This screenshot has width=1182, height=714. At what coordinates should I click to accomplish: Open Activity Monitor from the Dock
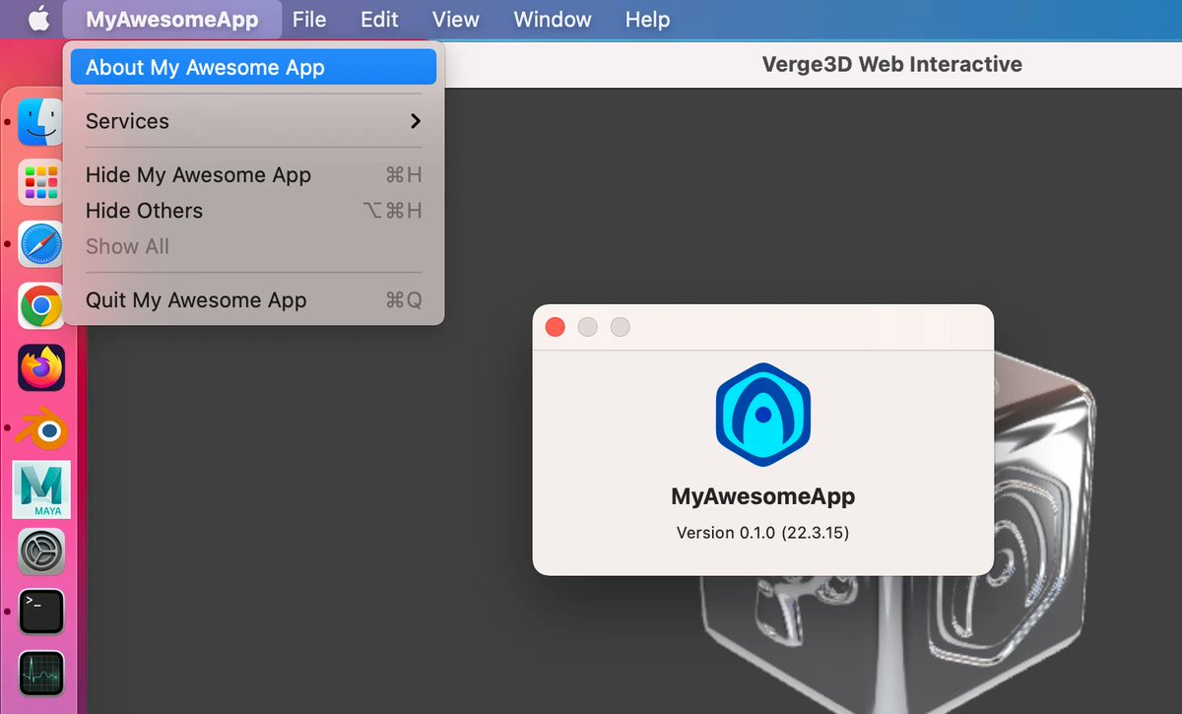tap(41, 674)
